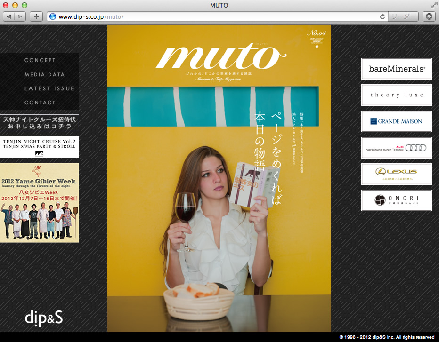Click the globe site icon in the address bar
The height and width of the screenshot is (342, 439).
[x=53, y=16]
